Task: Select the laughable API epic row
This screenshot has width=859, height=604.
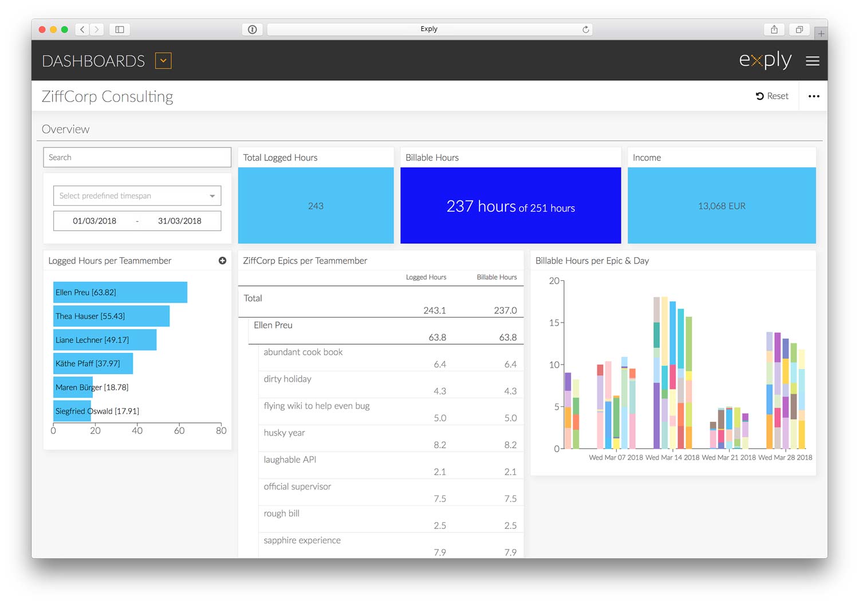Action: [x=391, y=465]
